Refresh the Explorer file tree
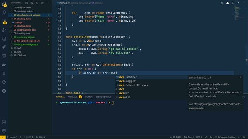The width and height of the screenshot is (248, 139). (x=37, y=3)
